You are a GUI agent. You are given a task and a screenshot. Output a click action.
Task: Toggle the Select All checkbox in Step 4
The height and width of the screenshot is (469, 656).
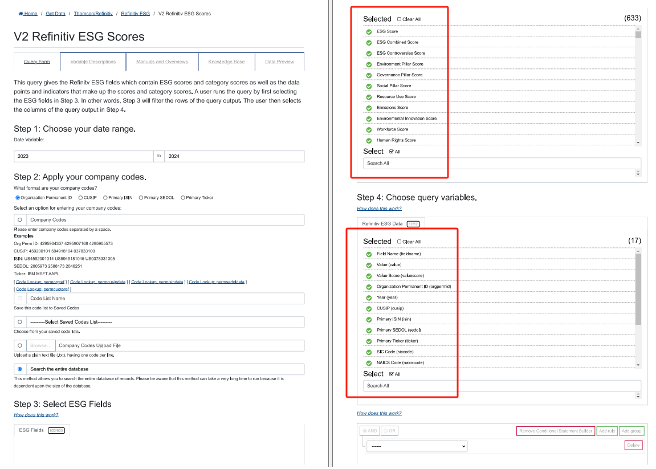[391, 374]
